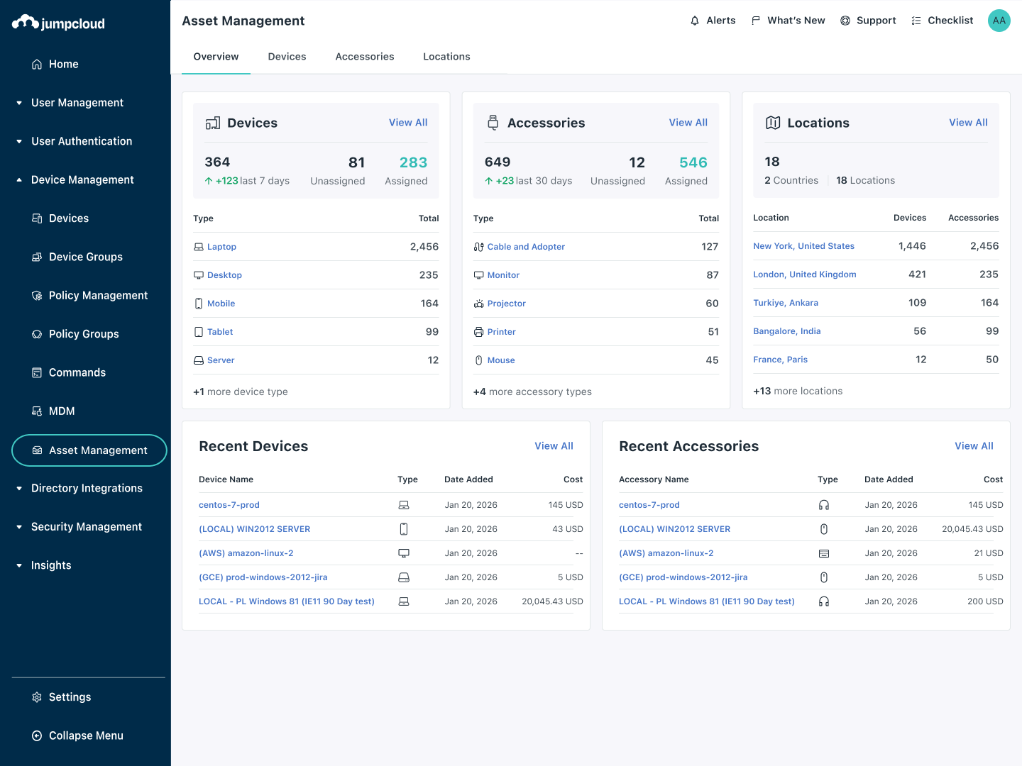Switch to the Locations tab
The image size is (1022, 766).
(446, 56)
